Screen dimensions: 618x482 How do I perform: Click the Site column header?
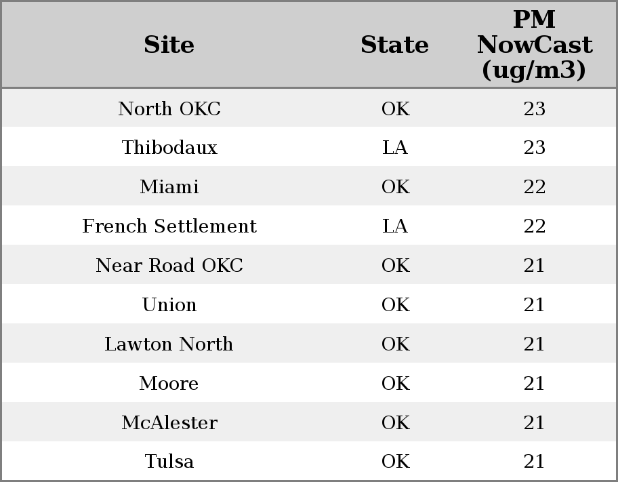point(169,45)
